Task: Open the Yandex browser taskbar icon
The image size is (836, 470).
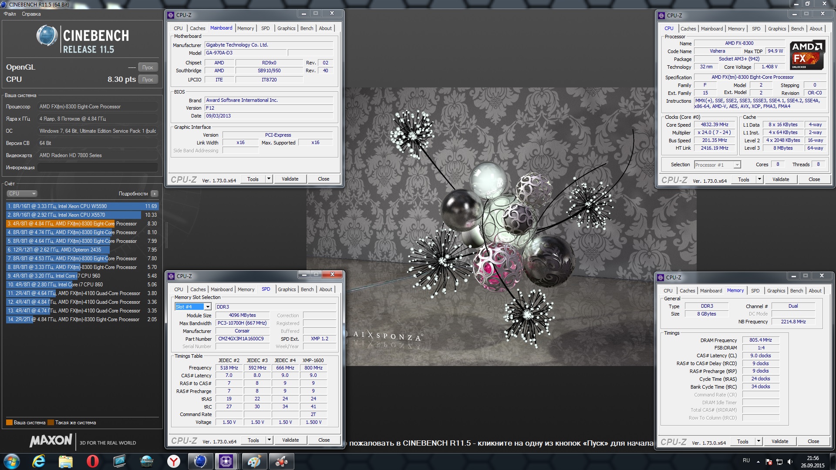Action: 174,461
